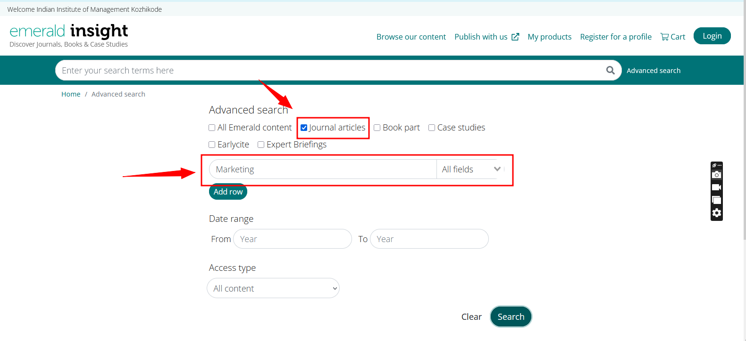The height and width of the screenshot is (341, 746).
Task: Click the From Year input field
Action: tap(293, 239)
